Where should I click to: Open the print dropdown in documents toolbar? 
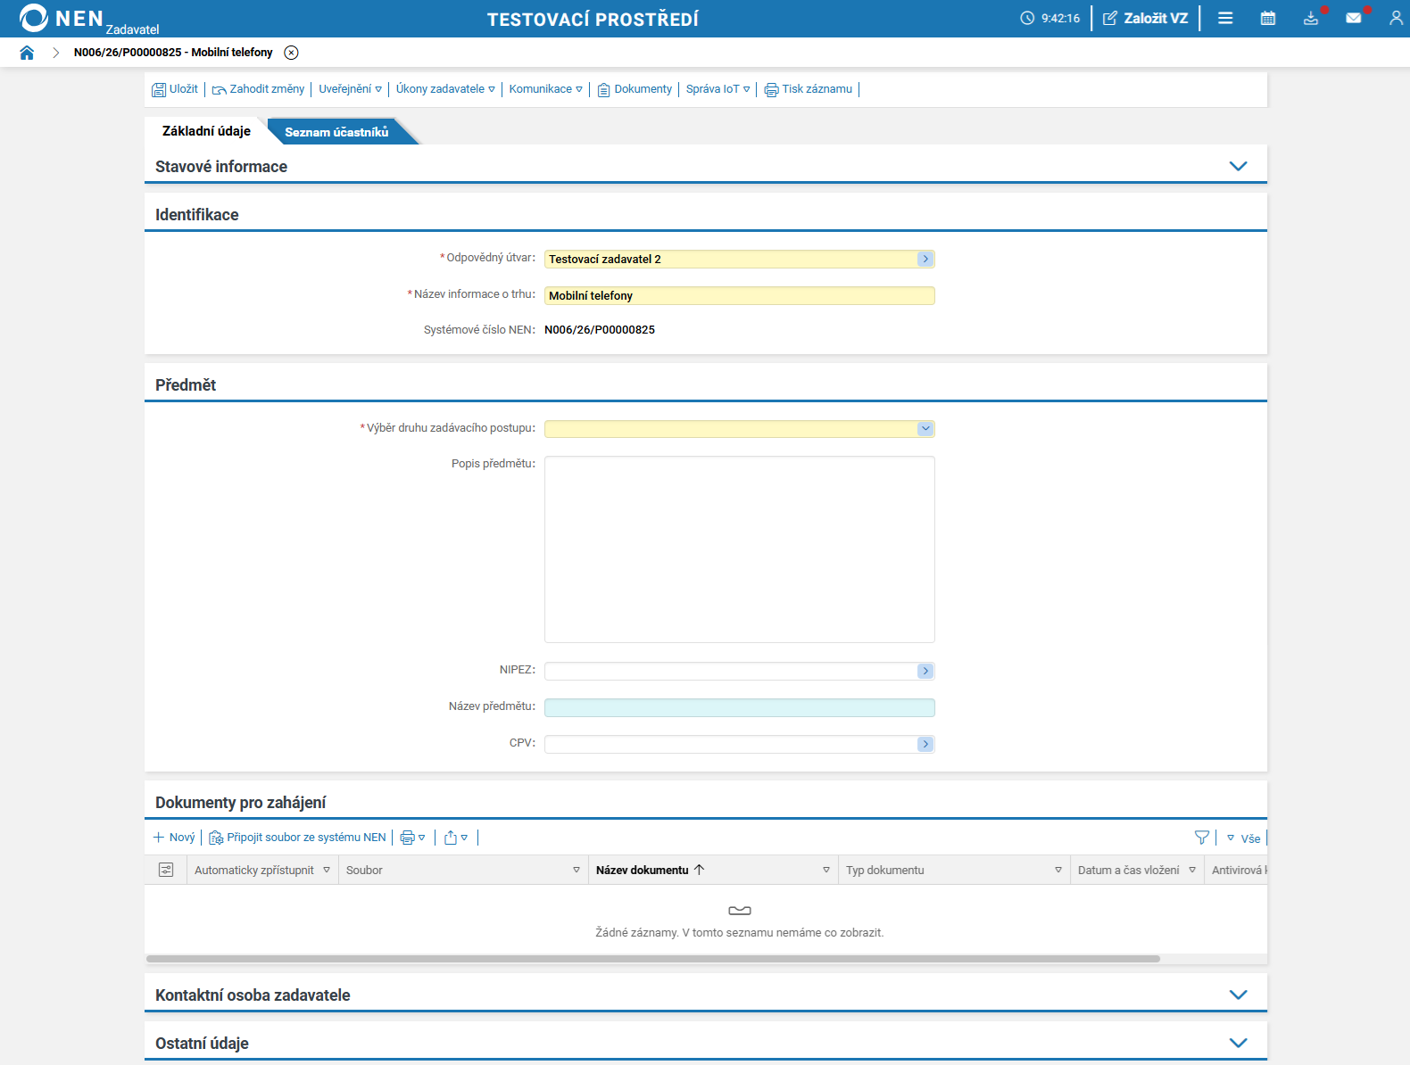tap(412, 838)
